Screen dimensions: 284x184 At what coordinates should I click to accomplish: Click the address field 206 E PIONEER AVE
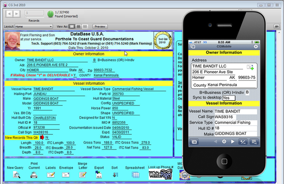point(52,65)
